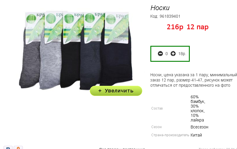Decrease quantity with the minus icon
This screenshot has width=237, height=149.
point(160,54)
